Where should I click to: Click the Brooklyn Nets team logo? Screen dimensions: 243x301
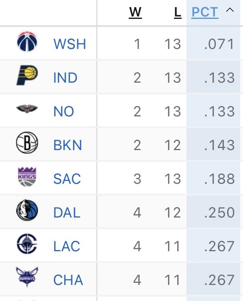point(27,143)
